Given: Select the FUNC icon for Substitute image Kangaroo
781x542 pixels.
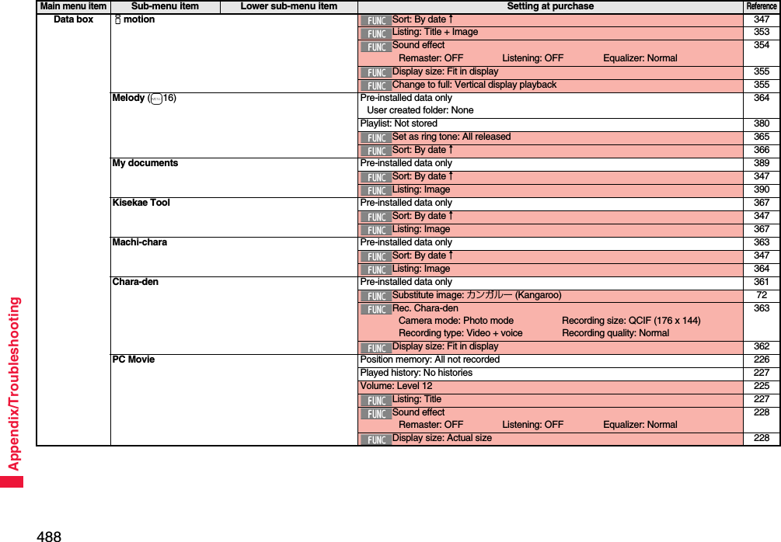Looking at the screenshot, I should click(x=376, y=295).
